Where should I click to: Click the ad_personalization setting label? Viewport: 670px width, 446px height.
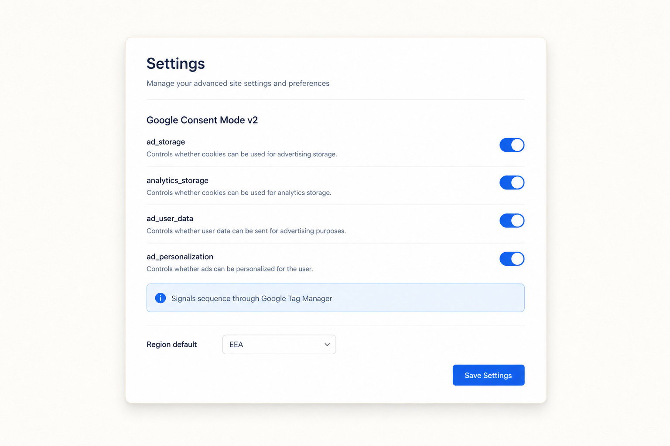180,257
